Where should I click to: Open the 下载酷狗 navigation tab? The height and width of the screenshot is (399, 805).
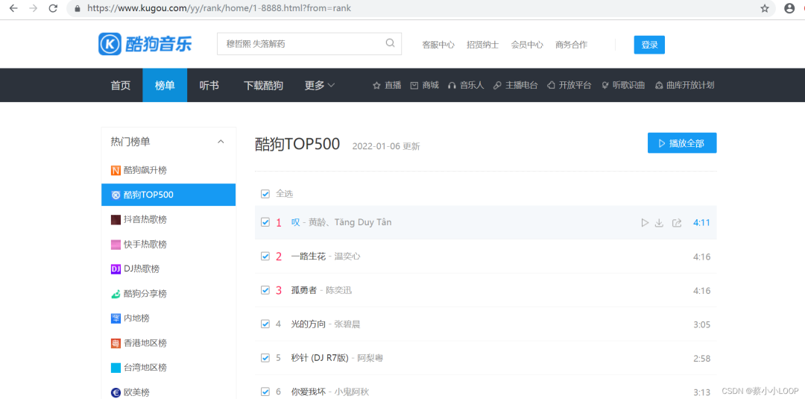click(263, 85)
